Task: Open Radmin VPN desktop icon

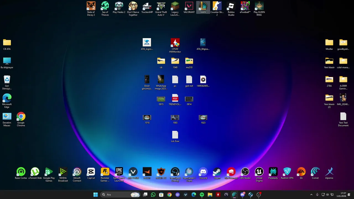Action: tap(287, 174)
